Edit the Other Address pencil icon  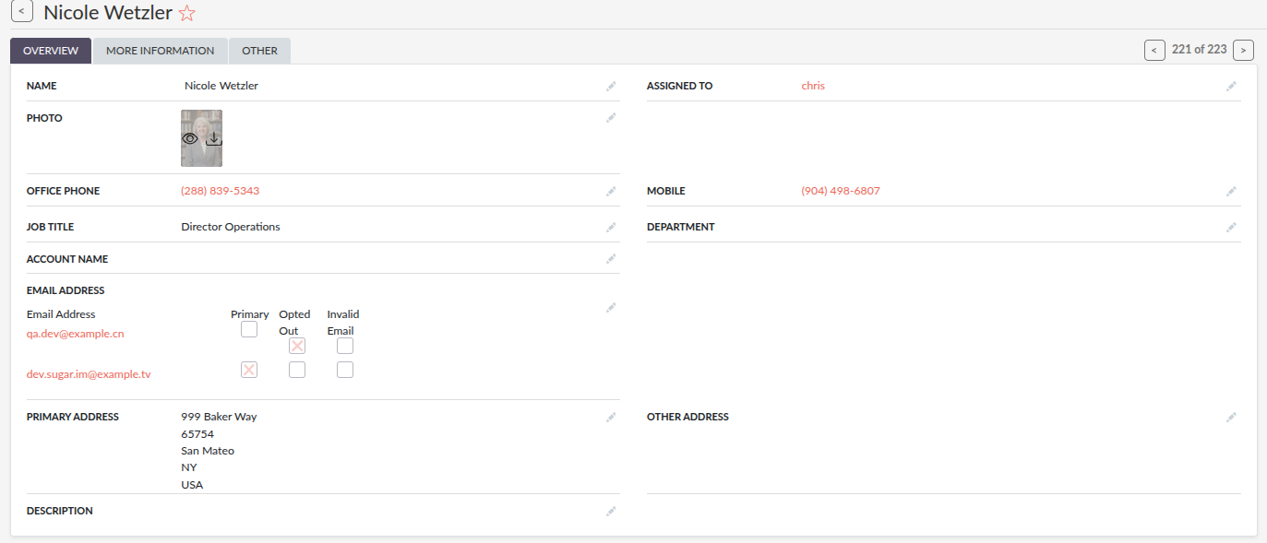[x=1231, y=417]
